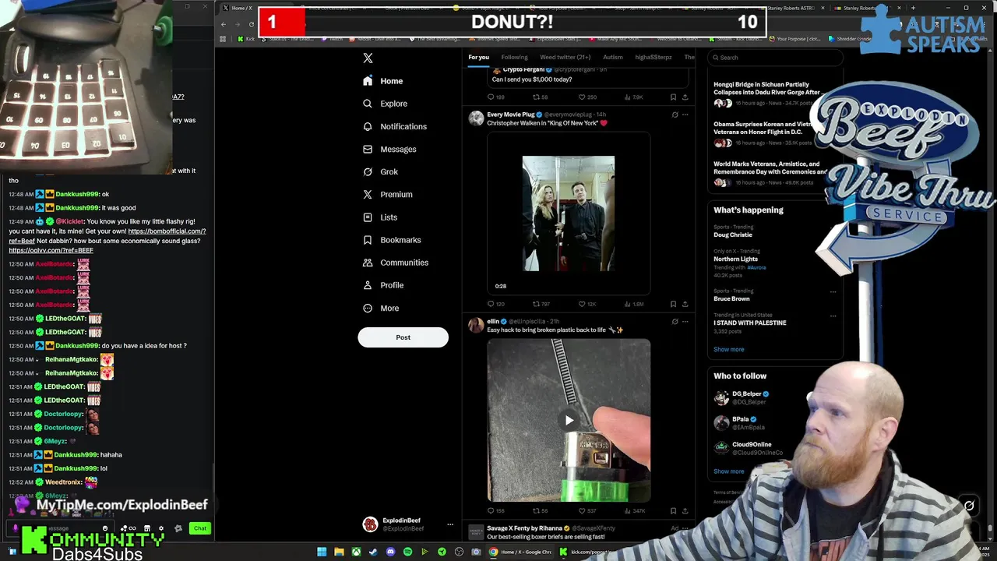Open options for I STAND WITH PALESTINE trend

coord(833,316)
